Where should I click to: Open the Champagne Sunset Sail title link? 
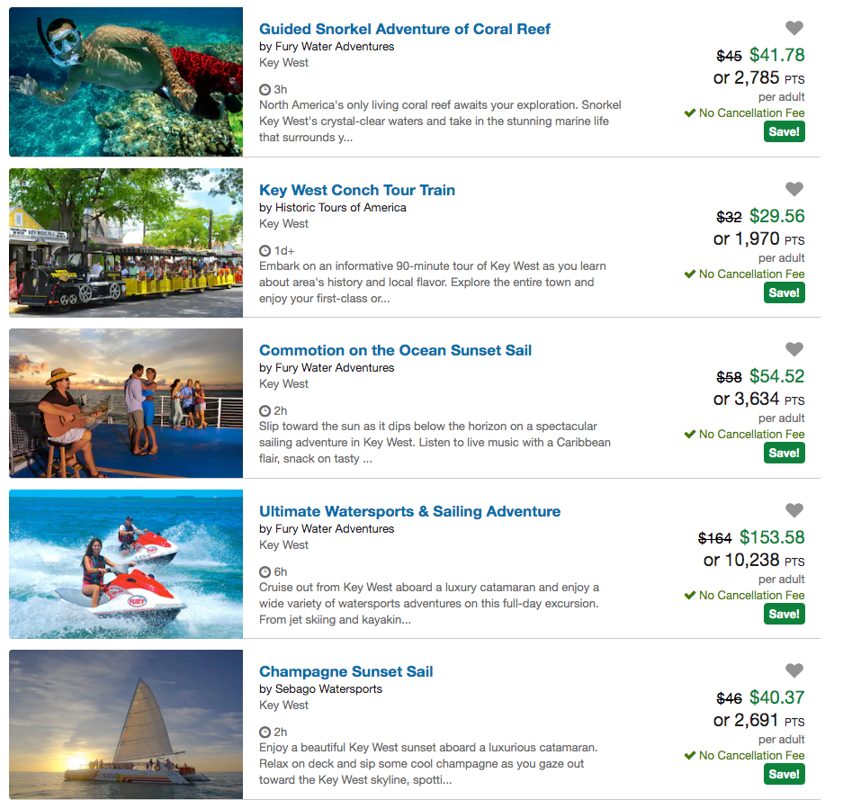click(x=346, y=671)
